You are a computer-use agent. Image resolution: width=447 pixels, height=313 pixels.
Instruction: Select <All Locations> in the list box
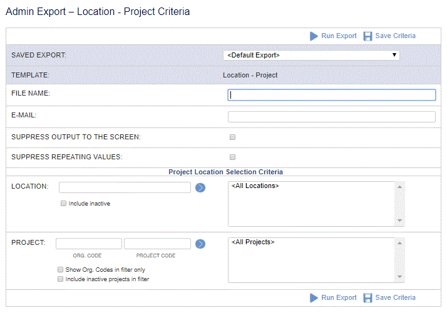click(255, 186)
